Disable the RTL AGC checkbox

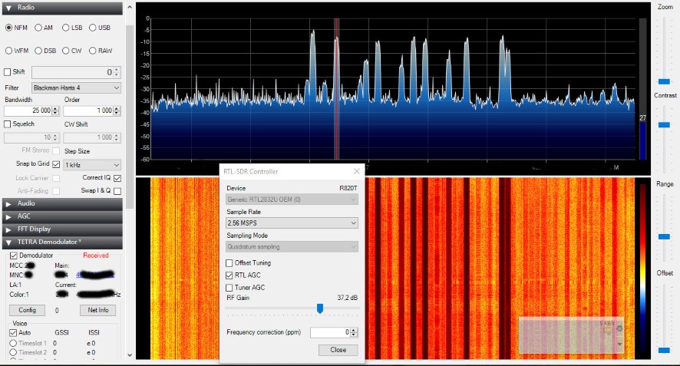pos(229,275)
